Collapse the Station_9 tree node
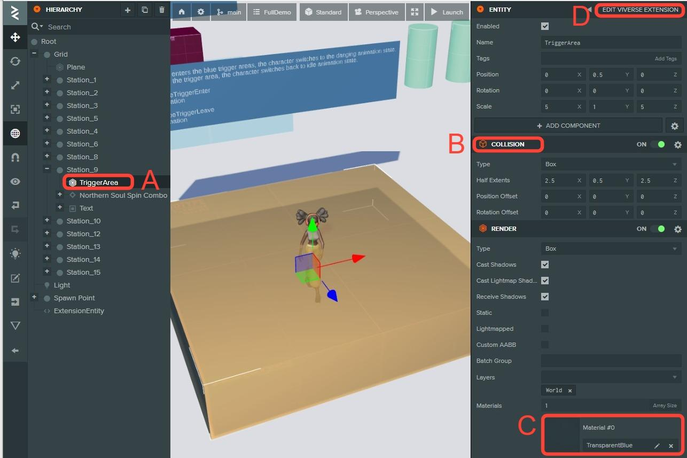The width and height of the screenshot is (687, 458). [47, 169]
